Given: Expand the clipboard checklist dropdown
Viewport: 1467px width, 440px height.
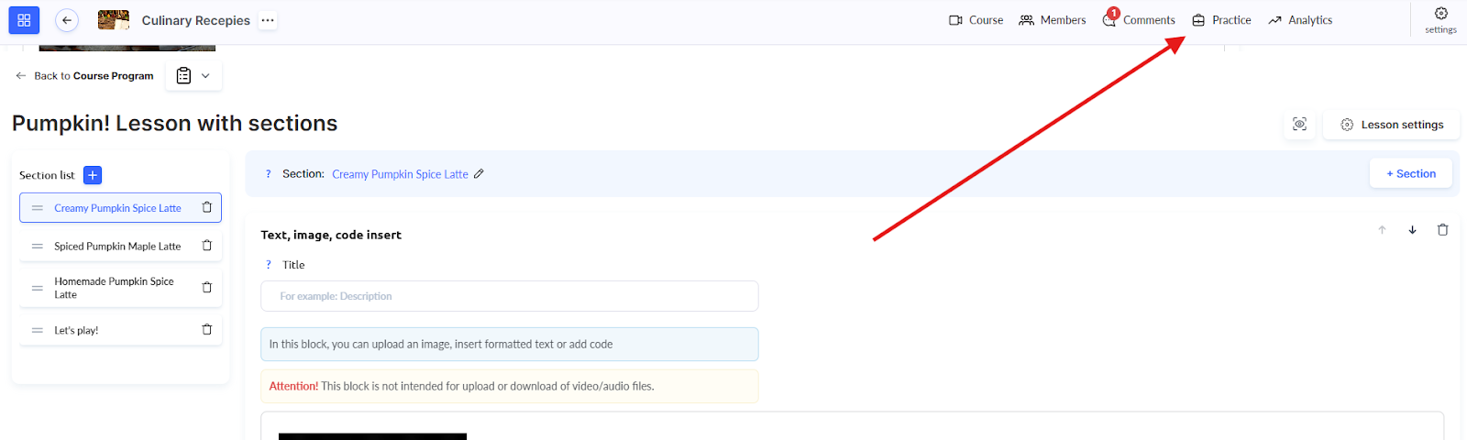Looking at the screenshot, I should [193, 76].
